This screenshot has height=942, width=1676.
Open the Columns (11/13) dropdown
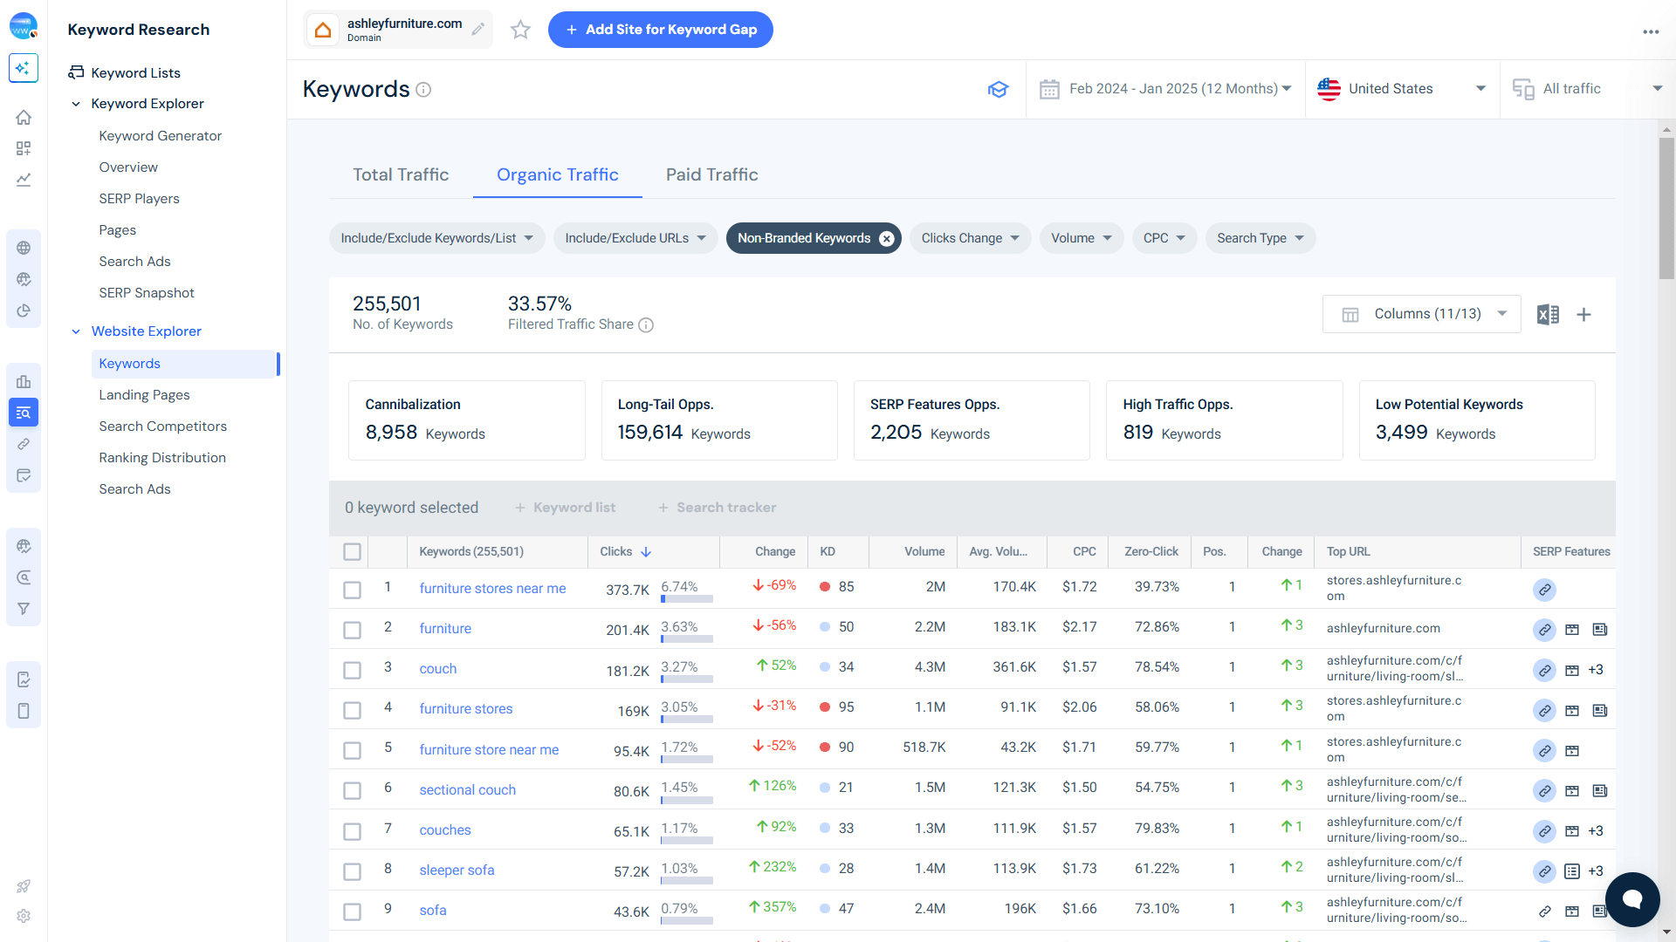coord(1421,314)
